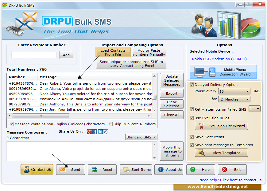Click horizontal scrollbar right arrow in list
This screenshot has width=267, height=191.
[149, 116]
